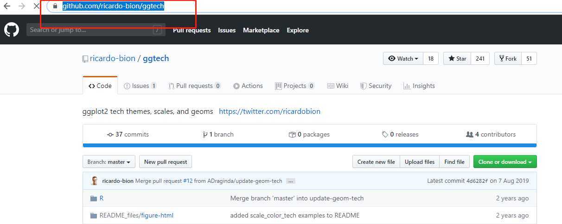Click the New pull request button
This screenshot has width=562, height=224.
coord(166,162)
